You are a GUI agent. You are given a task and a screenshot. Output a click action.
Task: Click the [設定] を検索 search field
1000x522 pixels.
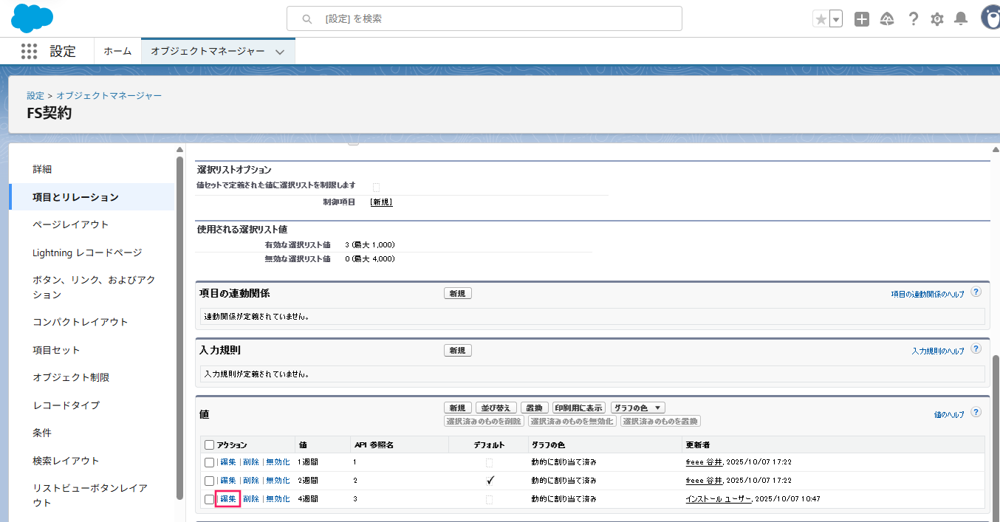[x=484, y=18]
